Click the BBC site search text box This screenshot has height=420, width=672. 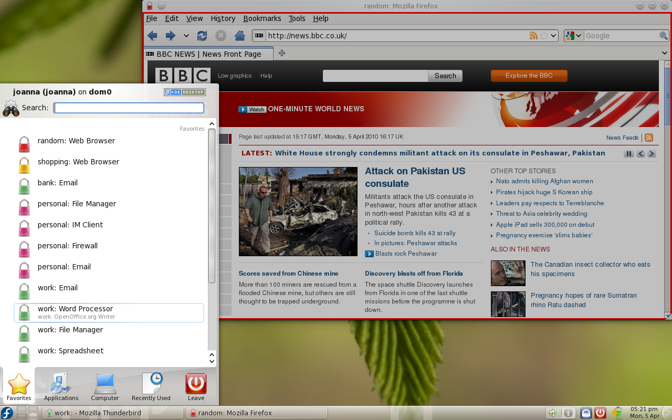[375, 76]
